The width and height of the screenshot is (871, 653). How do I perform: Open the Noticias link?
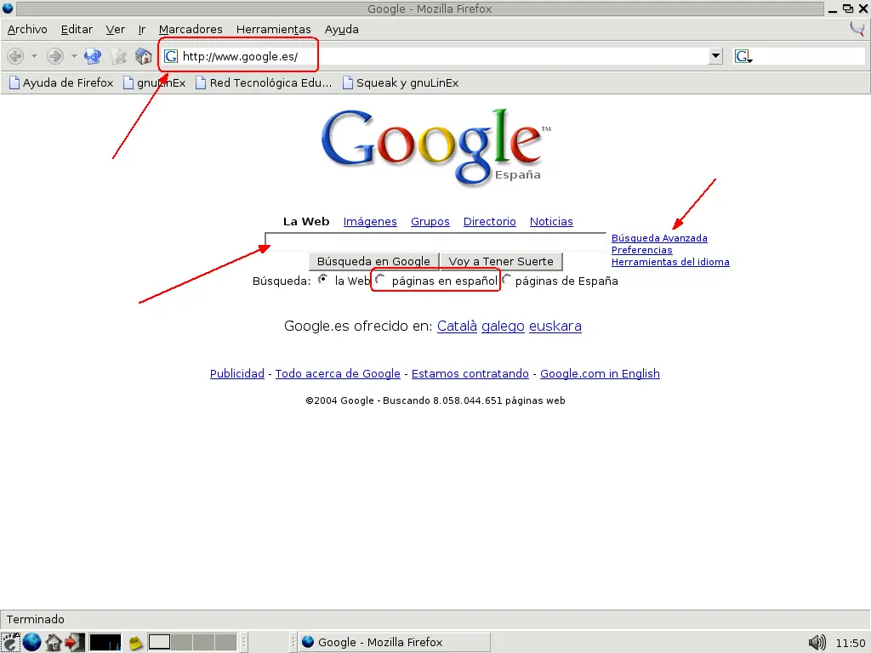pyautogui.click(x=551, y=222)
